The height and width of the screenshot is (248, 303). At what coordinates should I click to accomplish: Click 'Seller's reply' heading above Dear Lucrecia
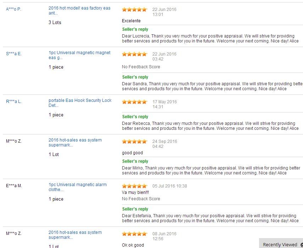(135, 29)
